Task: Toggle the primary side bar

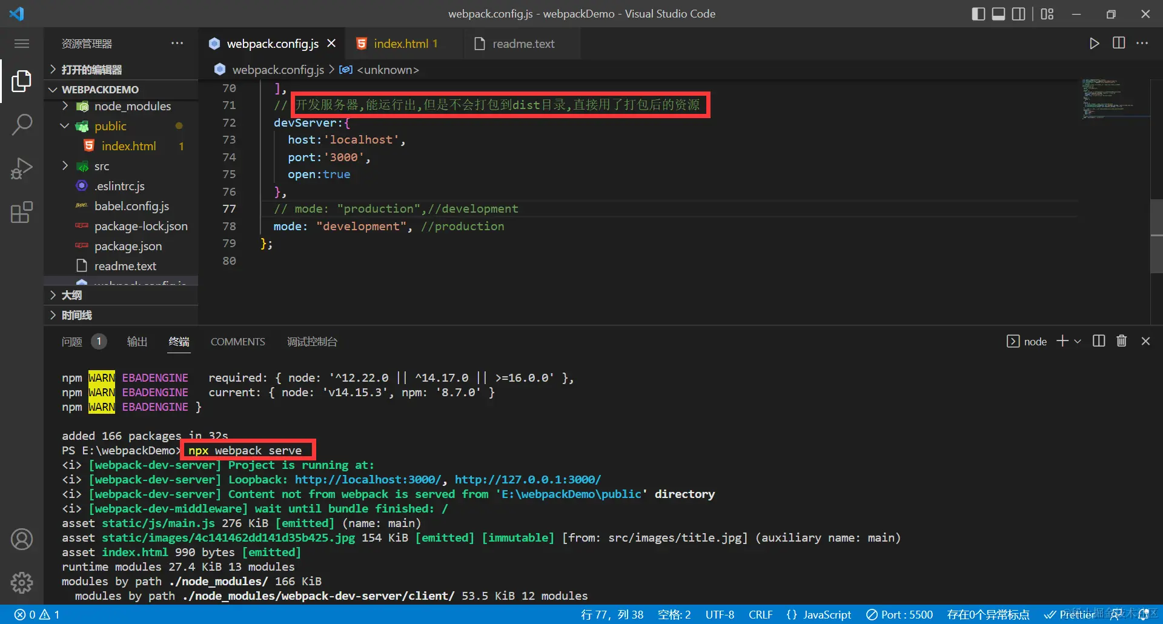Action: pyautogui.click(x=978, y=14)
